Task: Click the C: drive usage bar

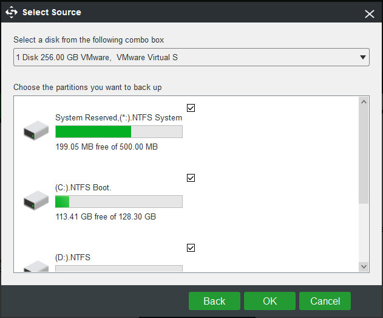Action: (119, 202)
